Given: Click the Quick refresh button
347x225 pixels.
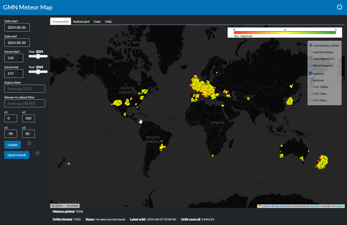Looking at the screenshot, I should click(x=17, y=155).
